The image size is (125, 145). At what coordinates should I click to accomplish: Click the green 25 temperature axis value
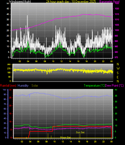point(116,108)
